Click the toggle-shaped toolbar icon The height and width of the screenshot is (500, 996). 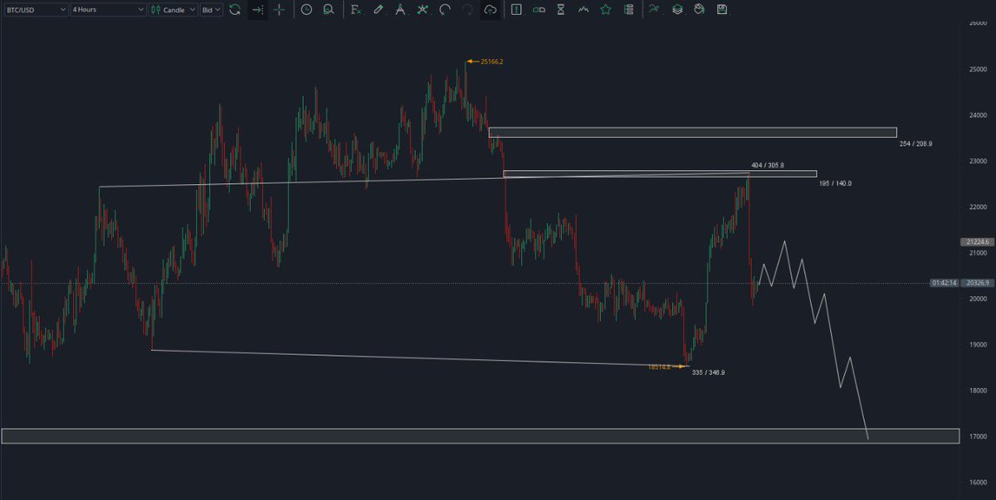[x=539, y=10]
